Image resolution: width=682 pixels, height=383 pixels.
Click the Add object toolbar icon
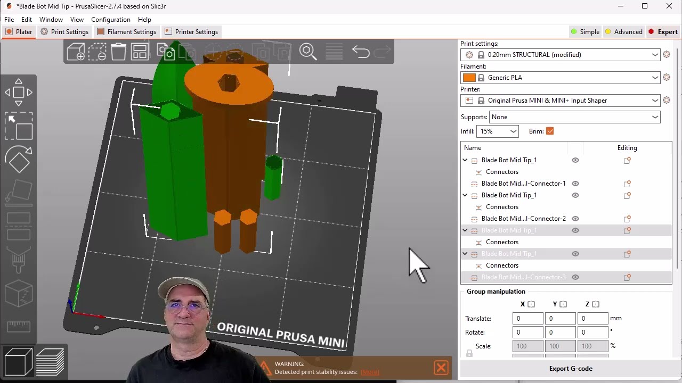(x=76, y=52)
